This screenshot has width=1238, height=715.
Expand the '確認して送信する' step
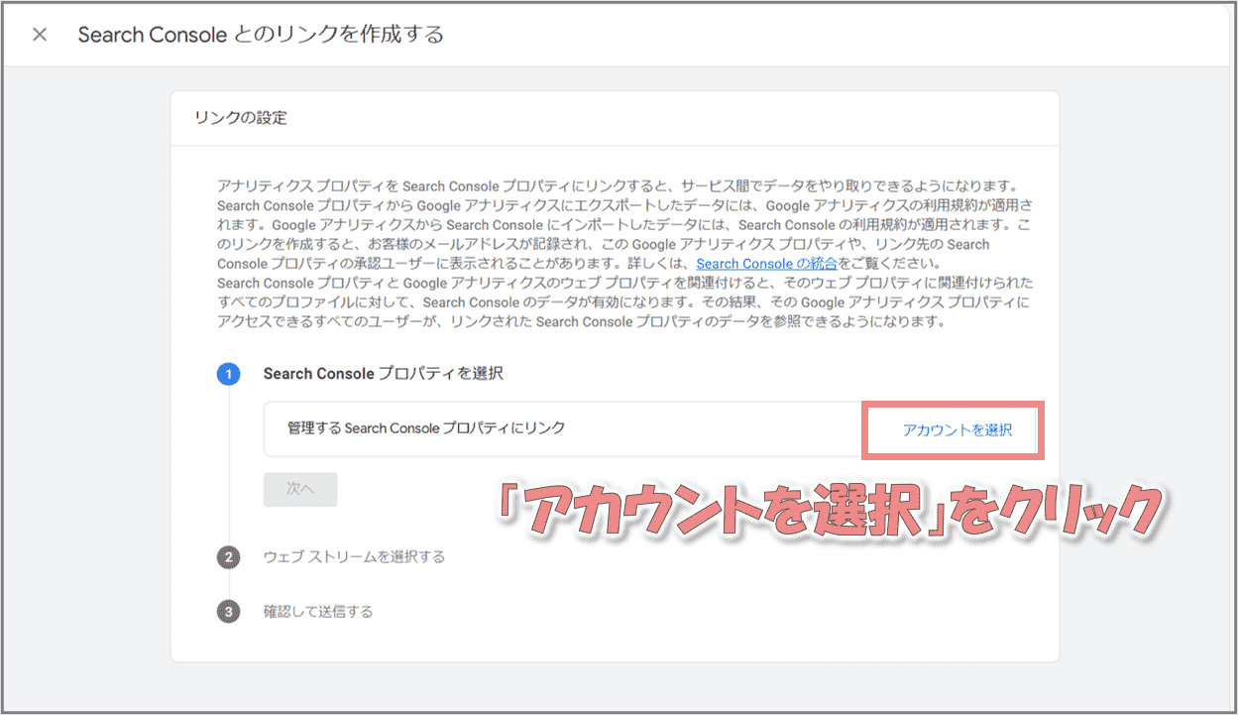pos(318,612)
